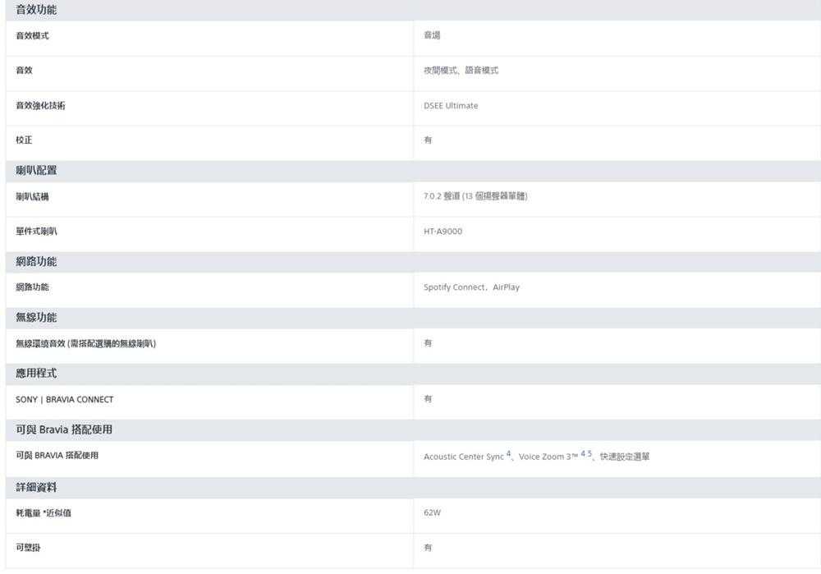Open footnote 4 after Acoustic Center Sync
This screenshot has width=821, height=574.
508,453
